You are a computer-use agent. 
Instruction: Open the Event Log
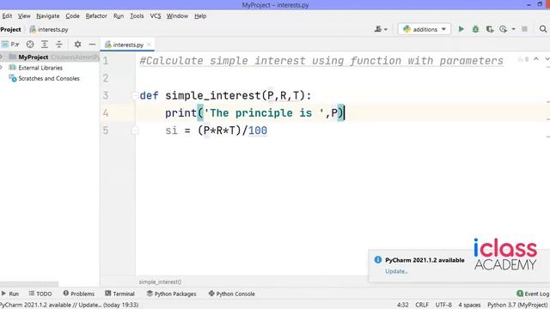tap(533, 294)
